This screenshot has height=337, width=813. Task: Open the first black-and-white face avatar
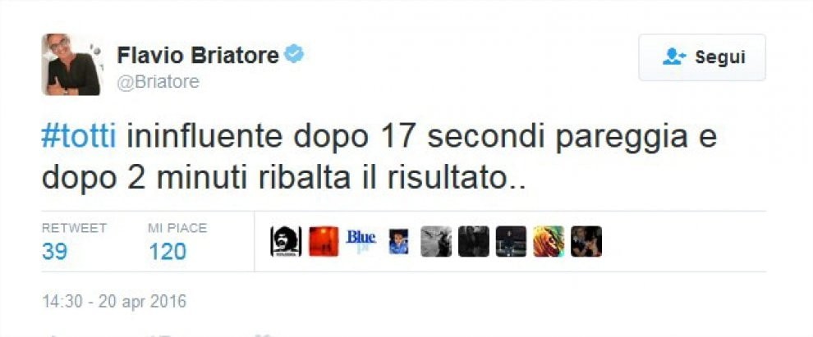point(286,242)
